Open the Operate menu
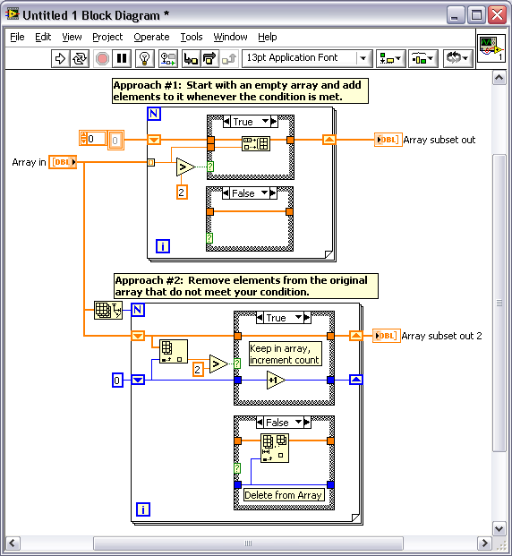512x556 pixels. 151,37
